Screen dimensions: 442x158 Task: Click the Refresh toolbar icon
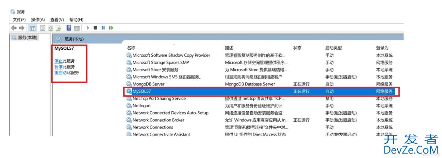point(50,28)
